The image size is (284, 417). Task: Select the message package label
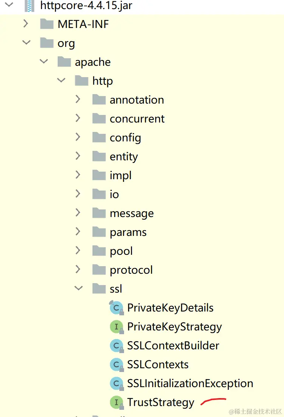pyautogui.click(x=132, y=214)
